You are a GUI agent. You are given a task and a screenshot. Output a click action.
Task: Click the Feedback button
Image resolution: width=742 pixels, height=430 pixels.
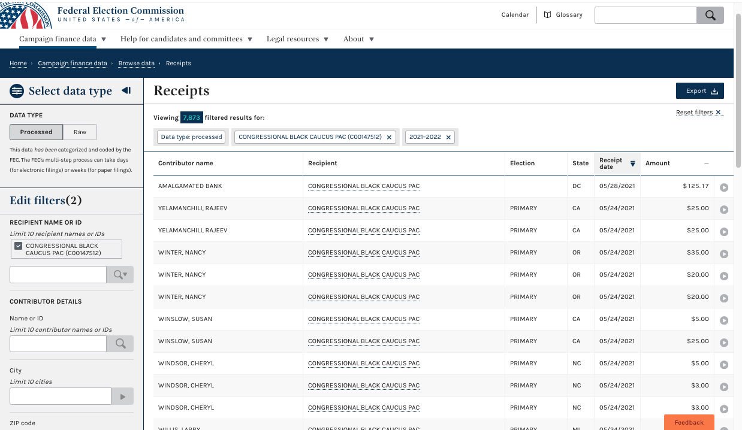coord(689,422)
